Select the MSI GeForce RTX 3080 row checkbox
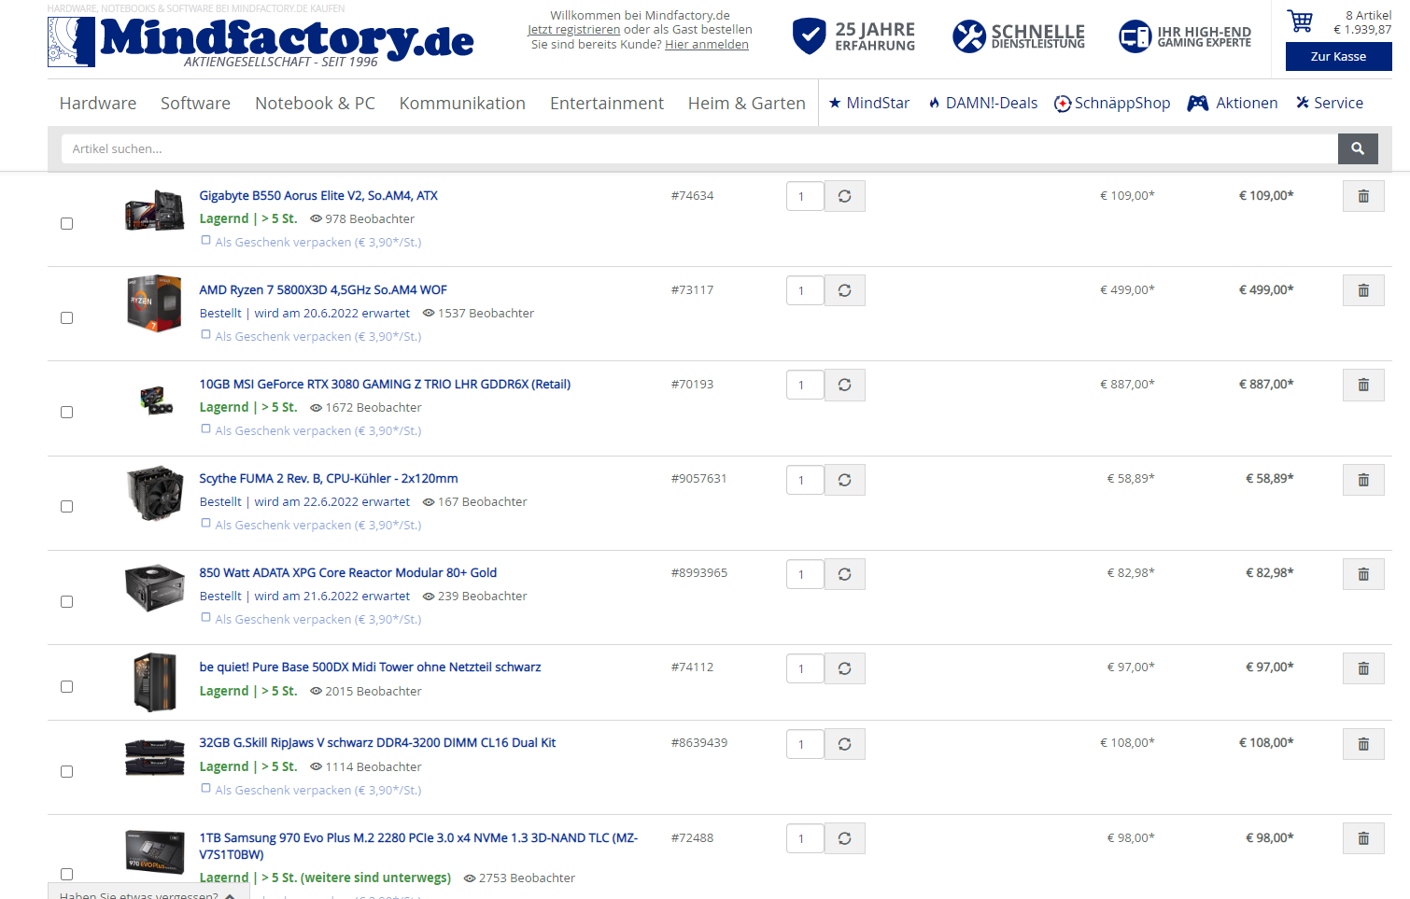This screenshot has width=1410, height=899. tap(66, 413)
